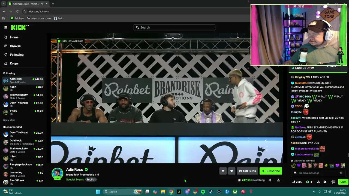Open the Windows Start menu

pos(98,192)
